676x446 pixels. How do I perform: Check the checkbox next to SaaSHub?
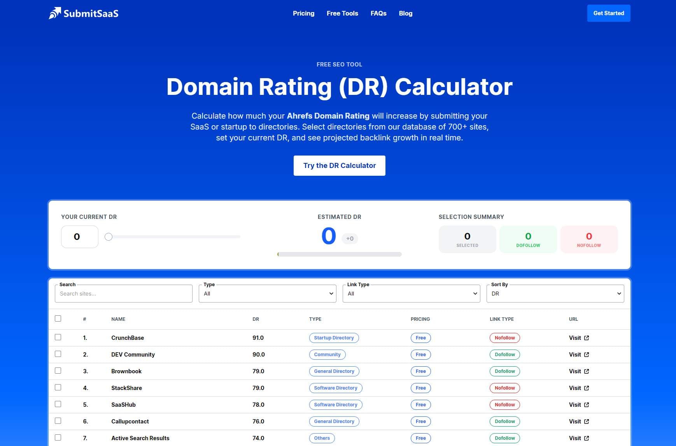point(58,404)
